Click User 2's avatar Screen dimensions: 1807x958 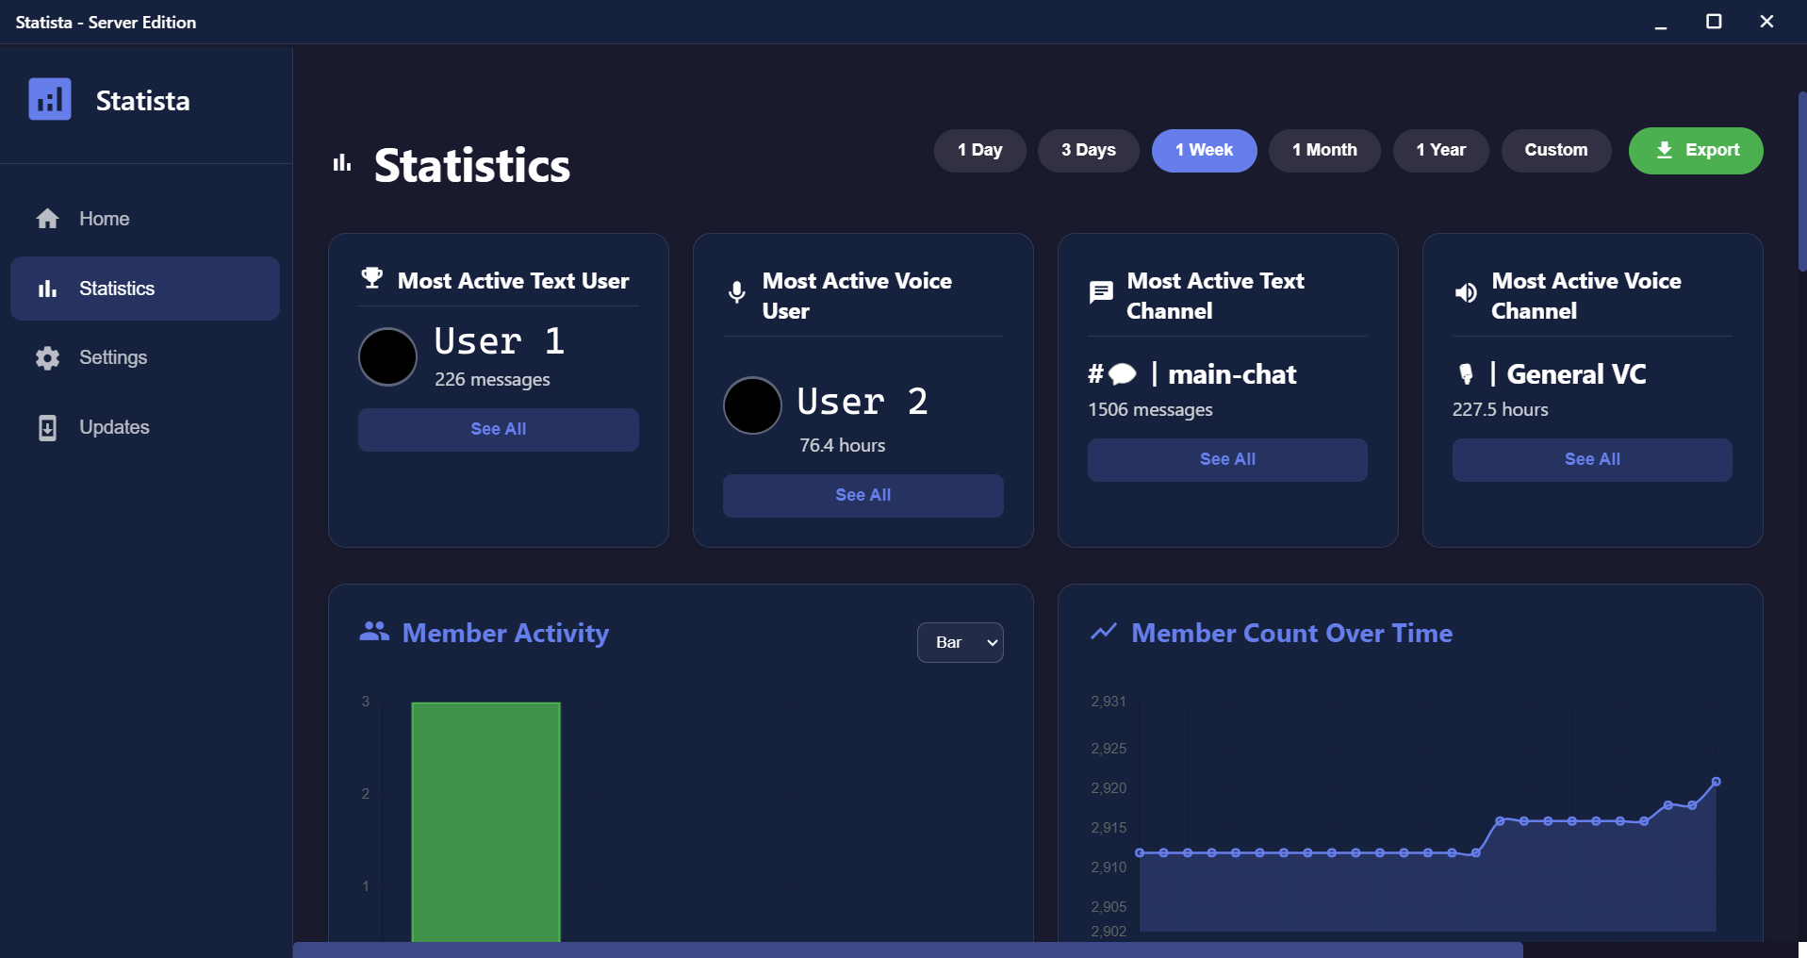click(x=751, y=405)
